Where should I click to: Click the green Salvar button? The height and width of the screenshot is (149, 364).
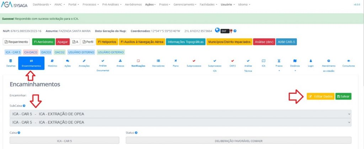[x=343, y=96]
